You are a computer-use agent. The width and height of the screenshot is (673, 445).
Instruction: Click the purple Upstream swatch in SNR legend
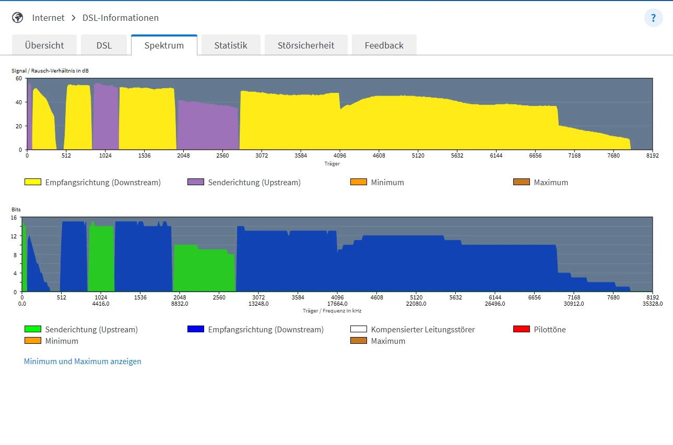pyautogui.click(x=195, y=182)
